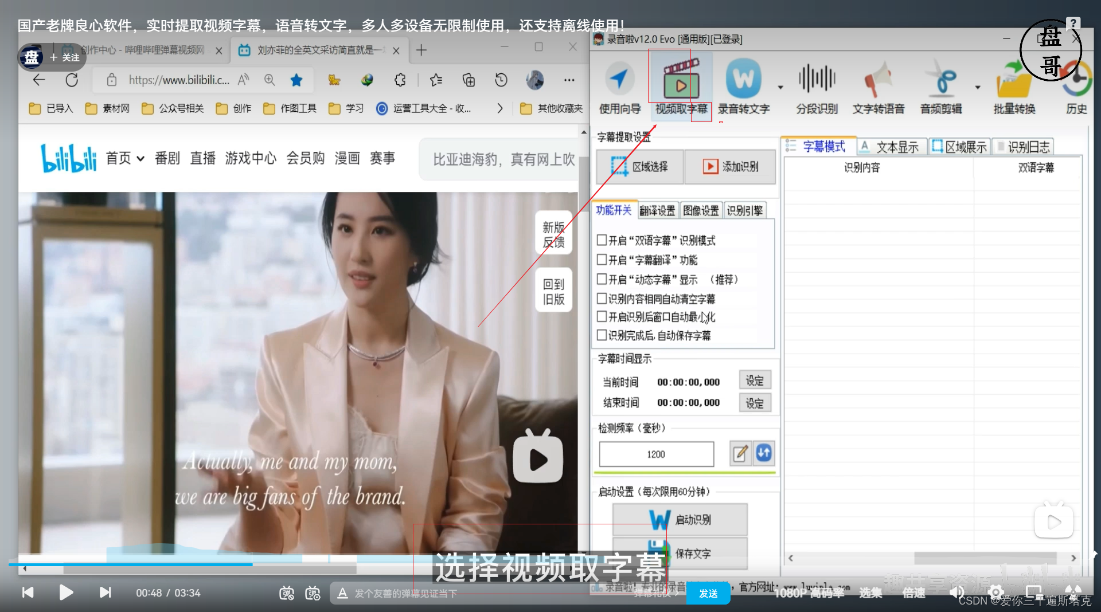Screen dimensions: 1101x612
Task: Enable 开启"字幕翻译"功能 checkbox
Action: (602, 260)
